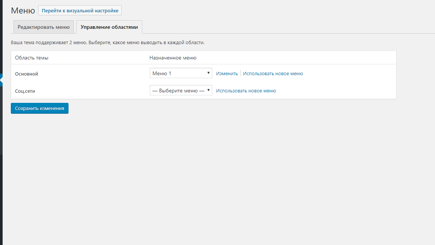Click the Соц.сети theme location label
This screenshot has width=435, height=245.
pyautogui.click(x=25, y=91)
